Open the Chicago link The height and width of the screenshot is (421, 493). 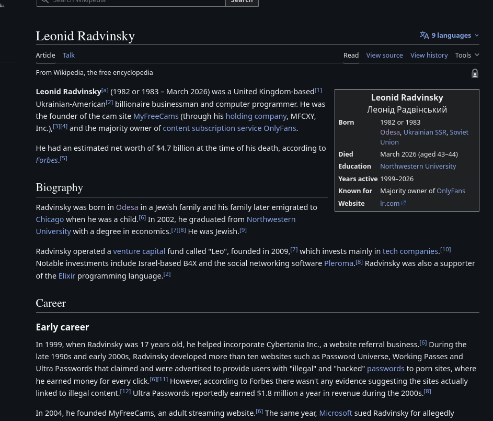(x=50, y=219)
